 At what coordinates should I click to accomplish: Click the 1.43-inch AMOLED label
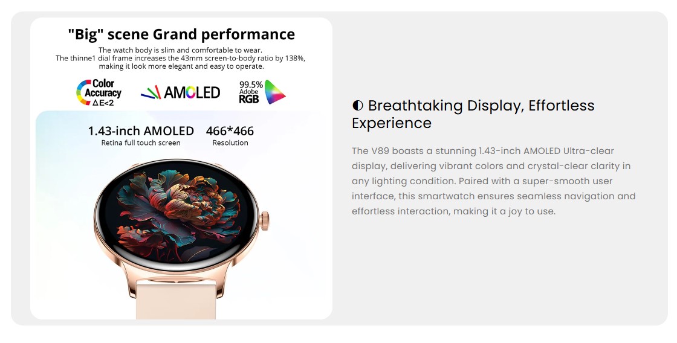point(141,130)
